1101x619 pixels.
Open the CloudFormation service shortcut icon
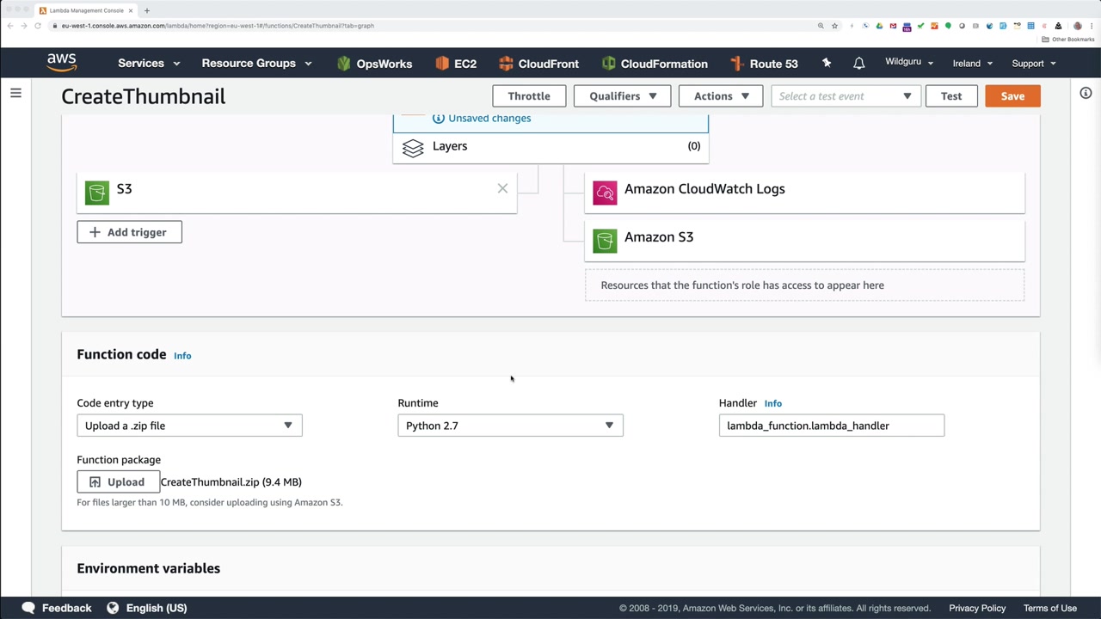coord(609,64)
